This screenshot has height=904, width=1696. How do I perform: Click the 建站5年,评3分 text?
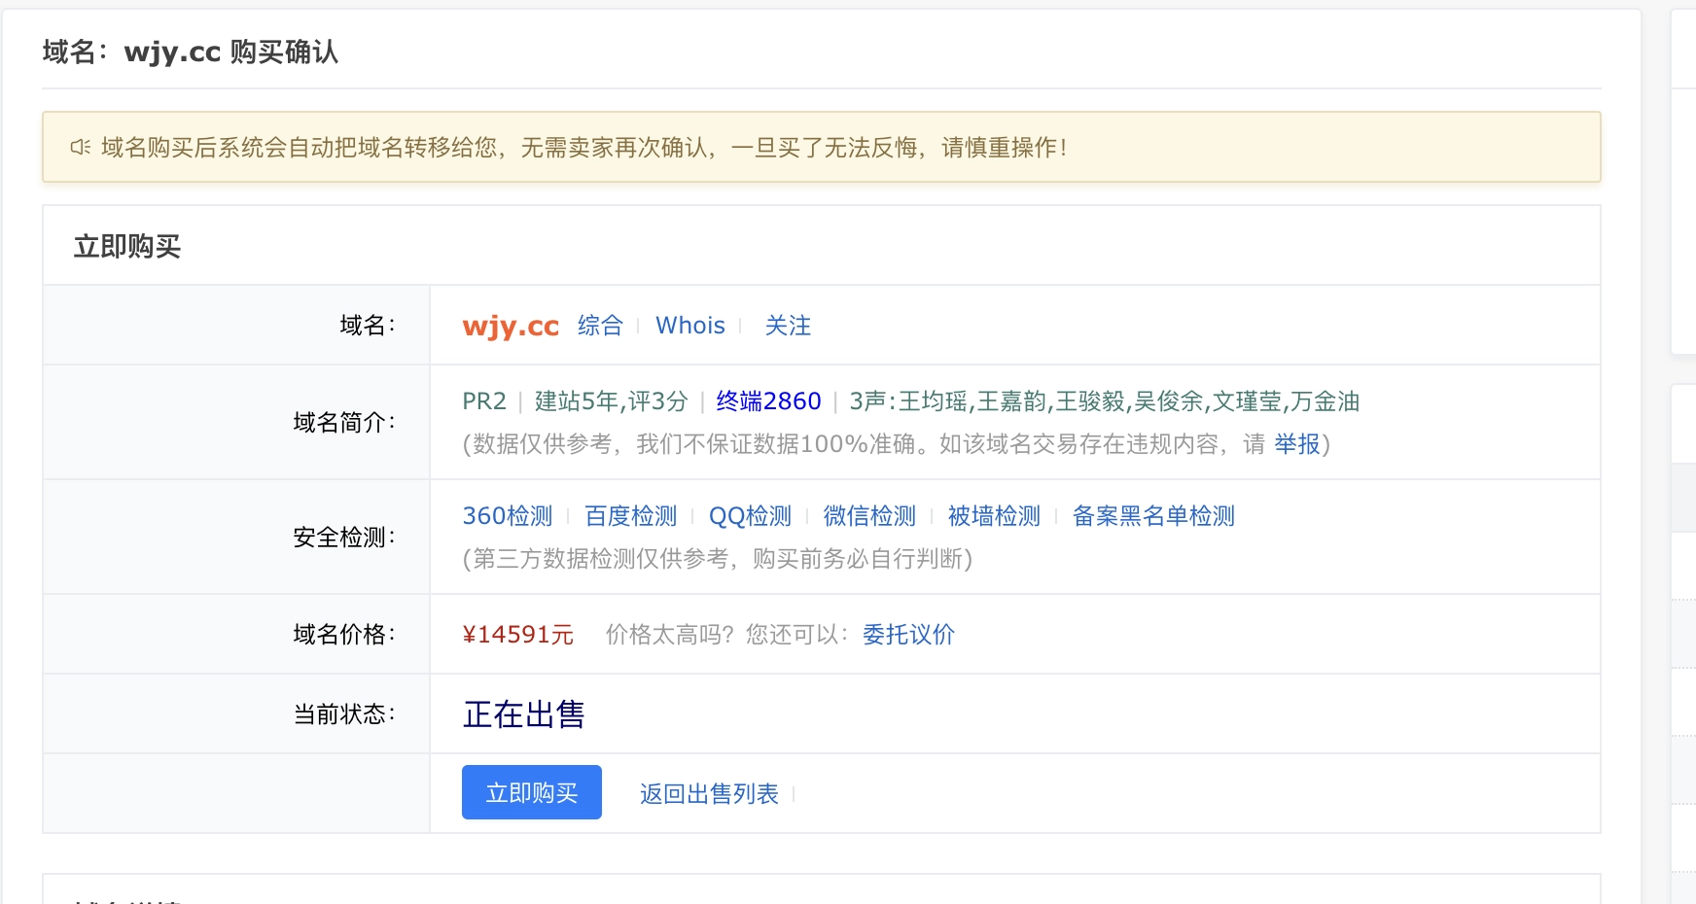click(611, 401)
